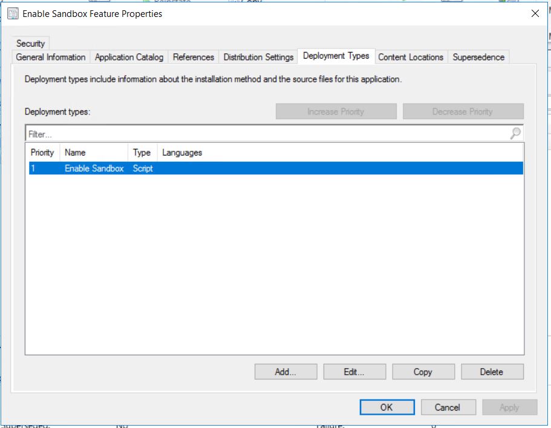Switch to the Security tab
The image size is (551, 428).
point(30,43)
